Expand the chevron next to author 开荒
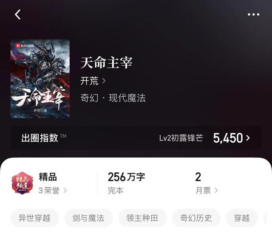The height and width of the screenshot is (233, 272). click(104, 81)
